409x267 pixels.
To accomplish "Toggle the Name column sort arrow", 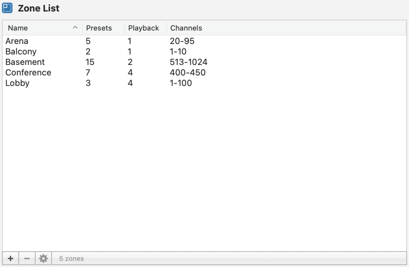I will [75, 28].
